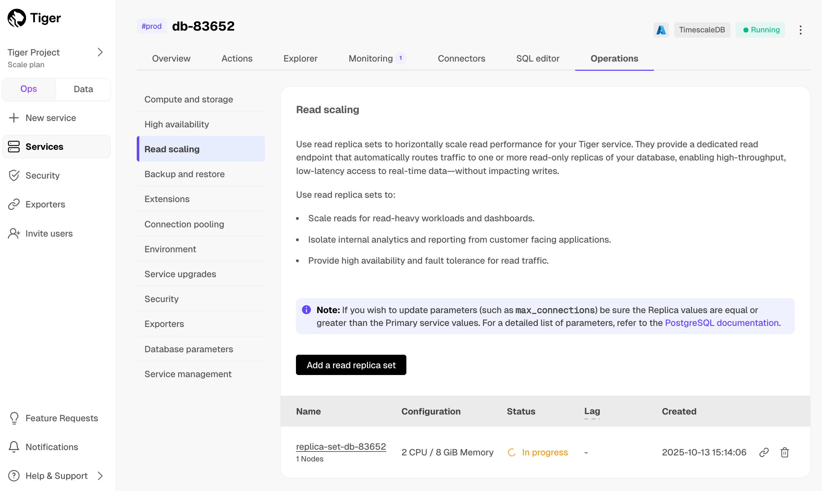Switch to the Data toggle
Image resolution: width=822 pixels, height=491 pixels.
pos(83,89)
